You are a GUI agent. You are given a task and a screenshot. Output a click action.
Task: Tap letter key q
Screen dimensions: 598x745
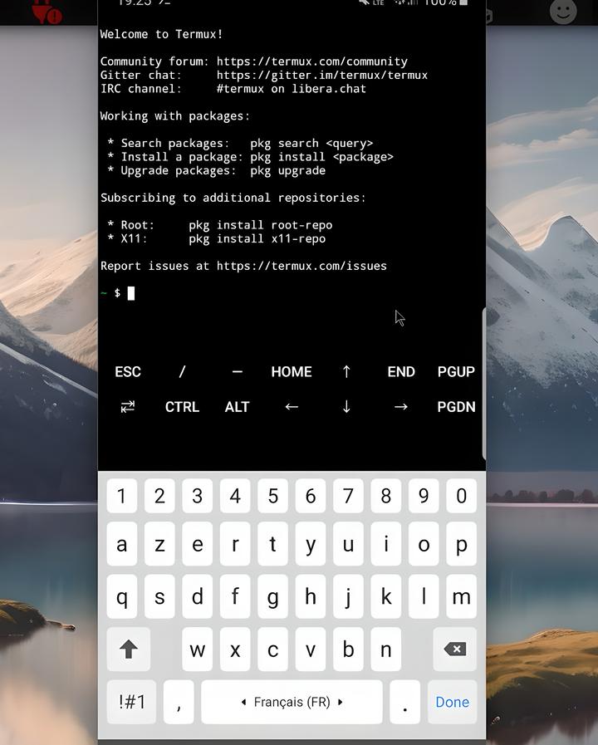pyautogui.click(x=121, y=596)
